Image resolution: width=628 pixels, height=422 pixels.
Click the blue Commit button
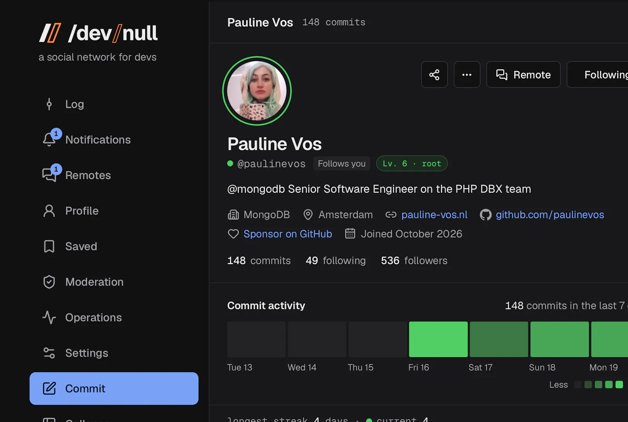click(114, 389)
